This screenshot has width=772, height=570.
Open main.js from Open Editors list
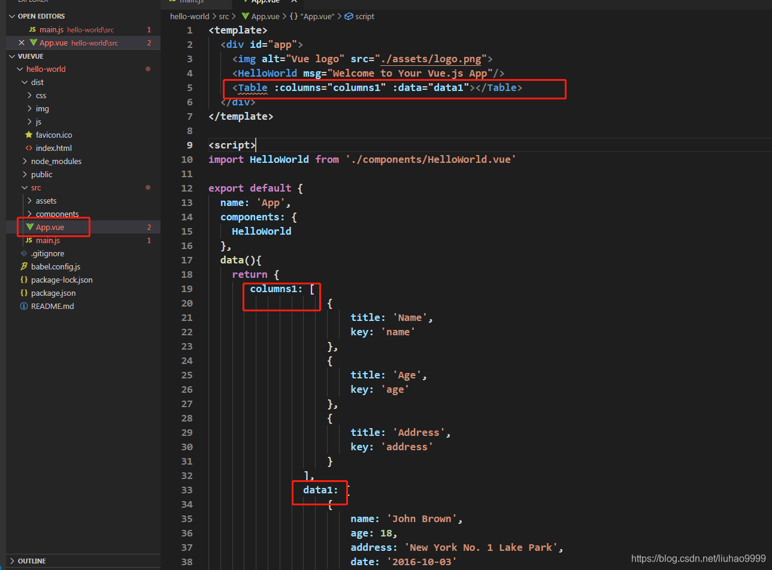click(83, 29)
